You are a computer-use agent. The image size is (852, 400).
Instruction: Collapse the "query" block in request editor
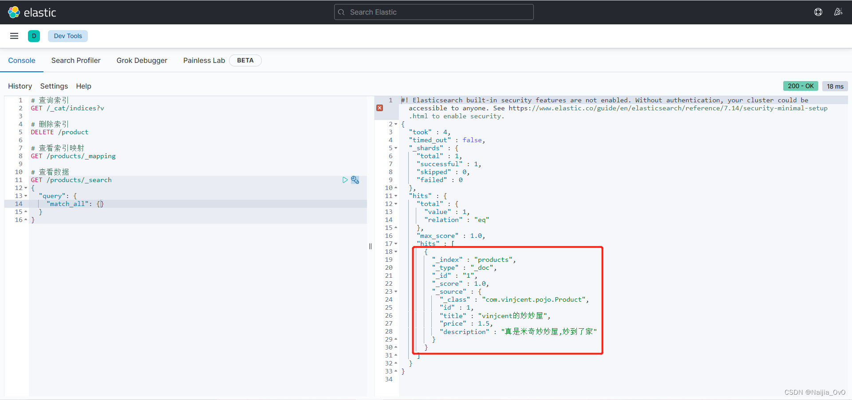click(26, 196)
